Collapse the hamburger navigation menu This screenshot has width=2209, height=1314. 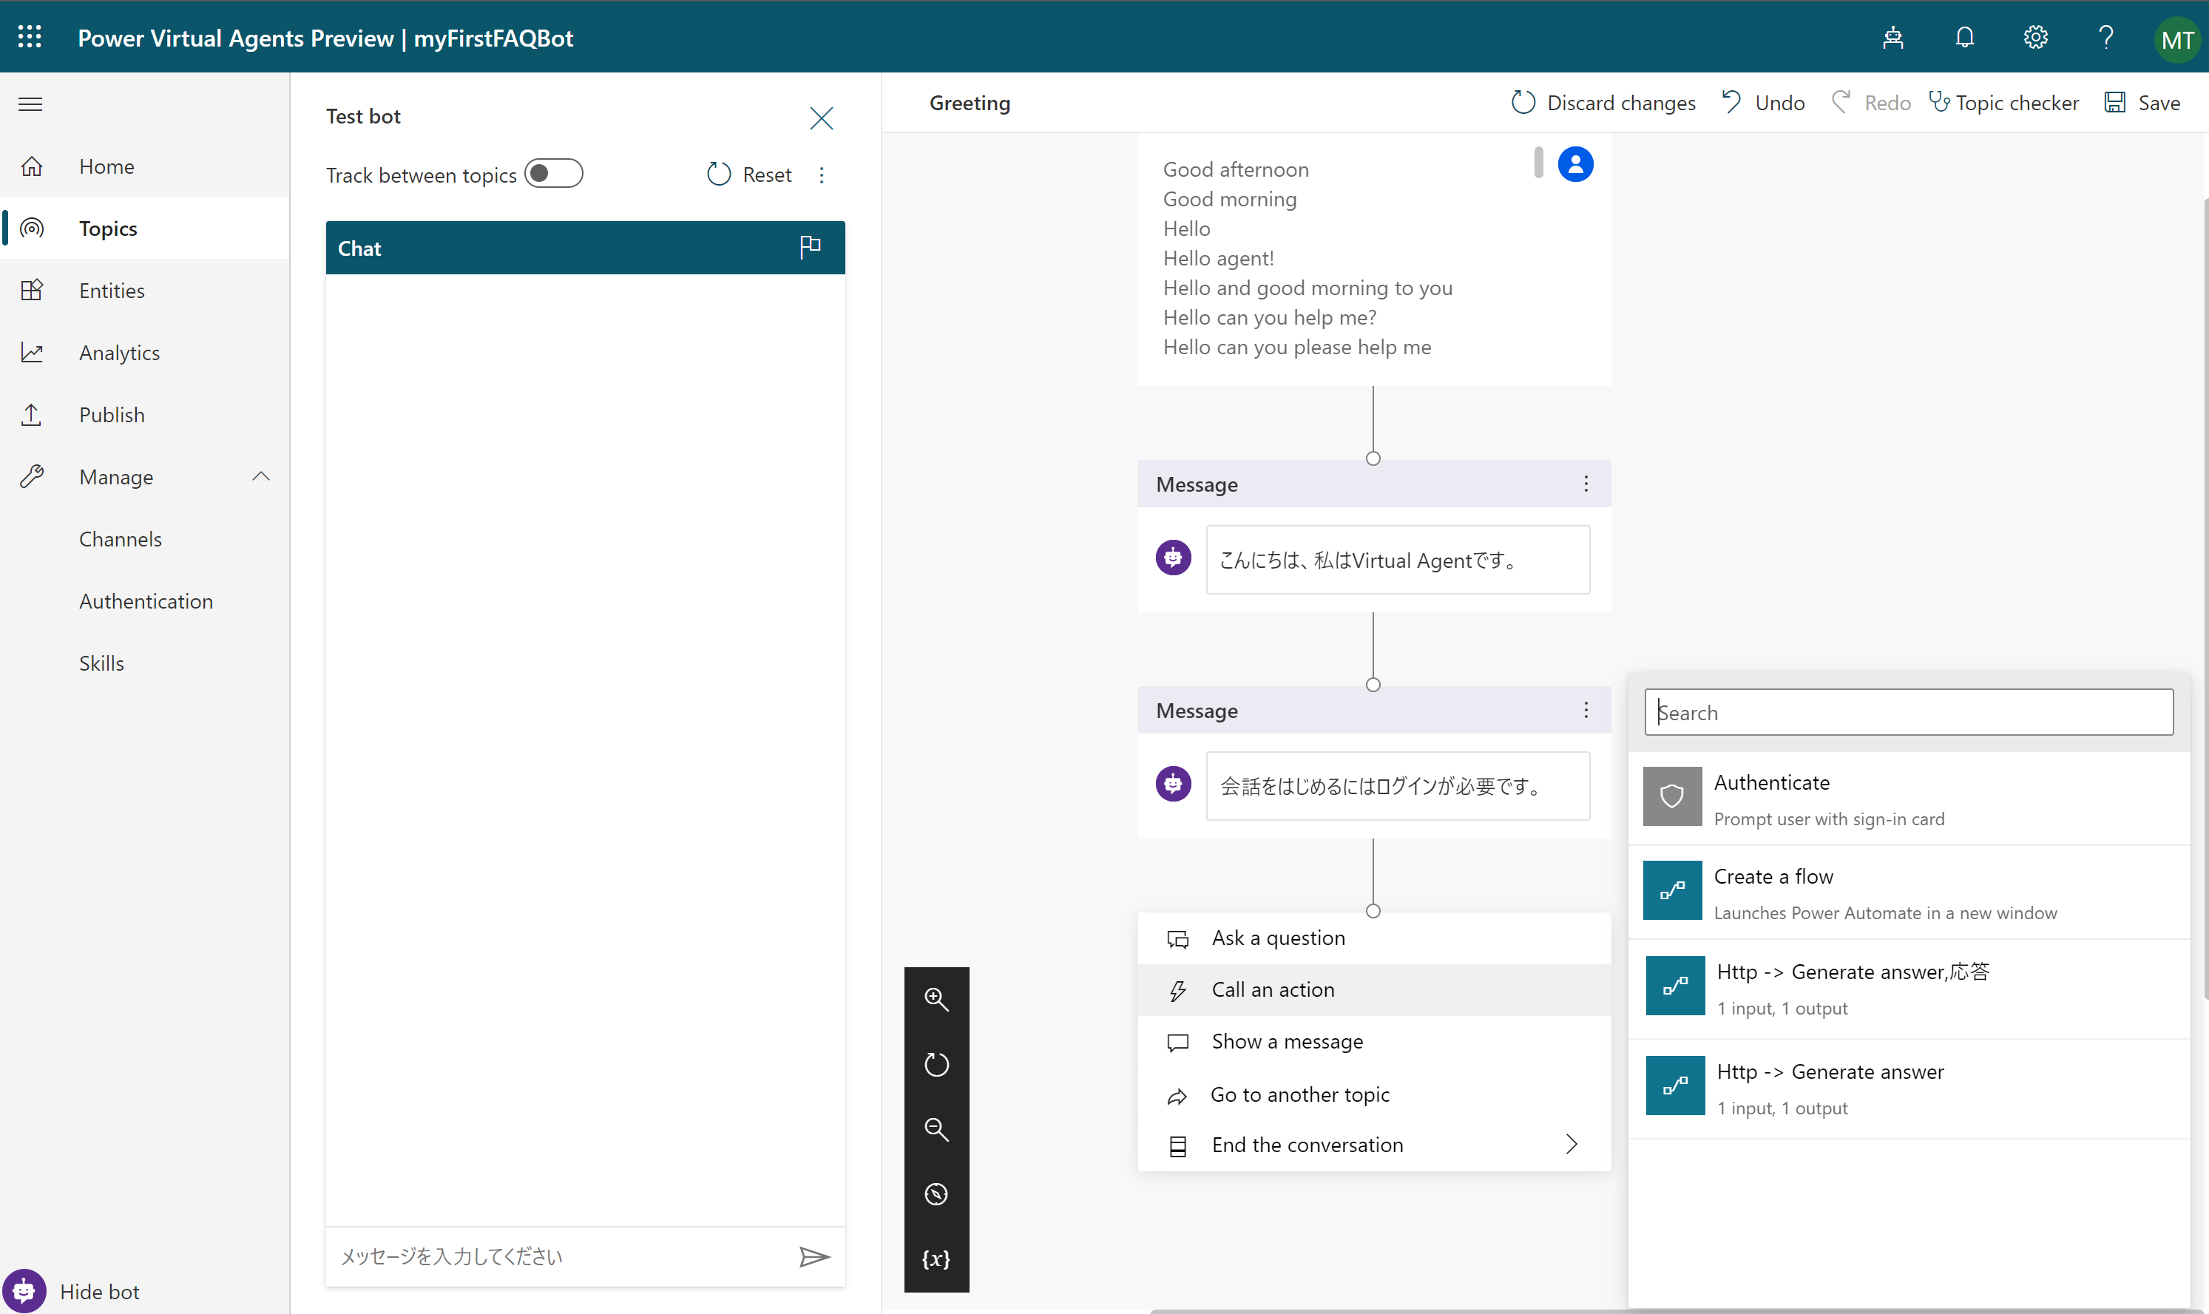(x=30, y=104)
